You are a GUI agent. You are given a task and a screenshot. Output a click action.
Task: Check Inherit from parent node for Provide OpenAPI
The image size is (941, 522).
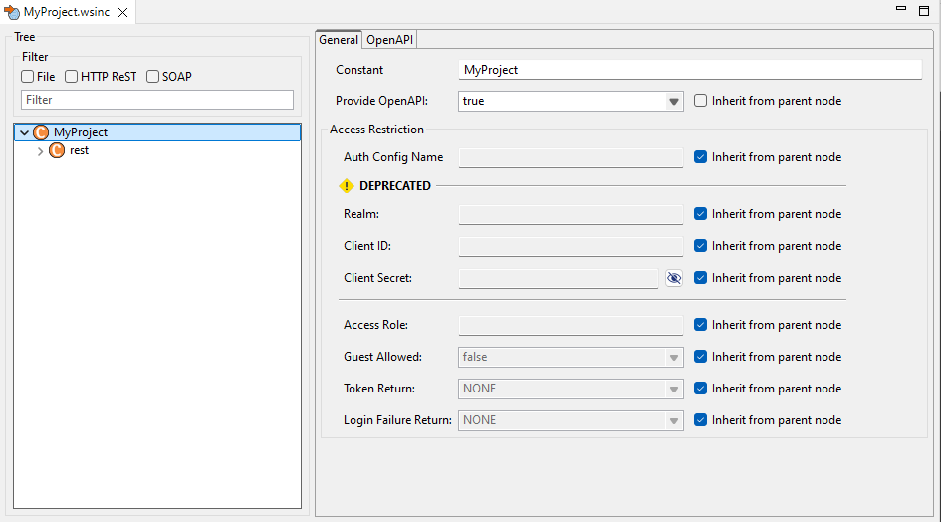point(701,101)
